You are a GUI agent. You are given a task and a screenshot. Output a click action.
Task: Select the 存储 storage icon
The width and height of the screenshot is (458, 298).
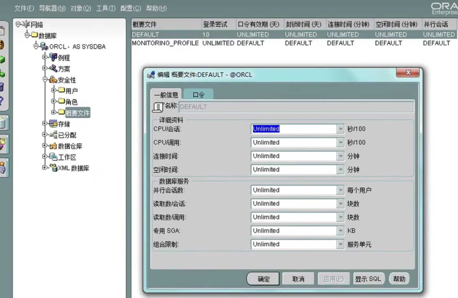[x=53, y=123]
